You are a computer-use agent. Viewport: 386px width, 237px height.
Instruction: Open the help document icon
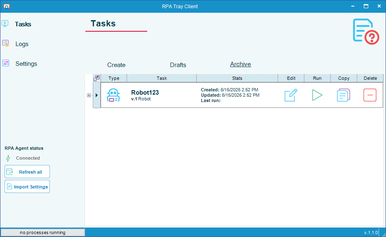pyautogui.click(x=366, y=31)
